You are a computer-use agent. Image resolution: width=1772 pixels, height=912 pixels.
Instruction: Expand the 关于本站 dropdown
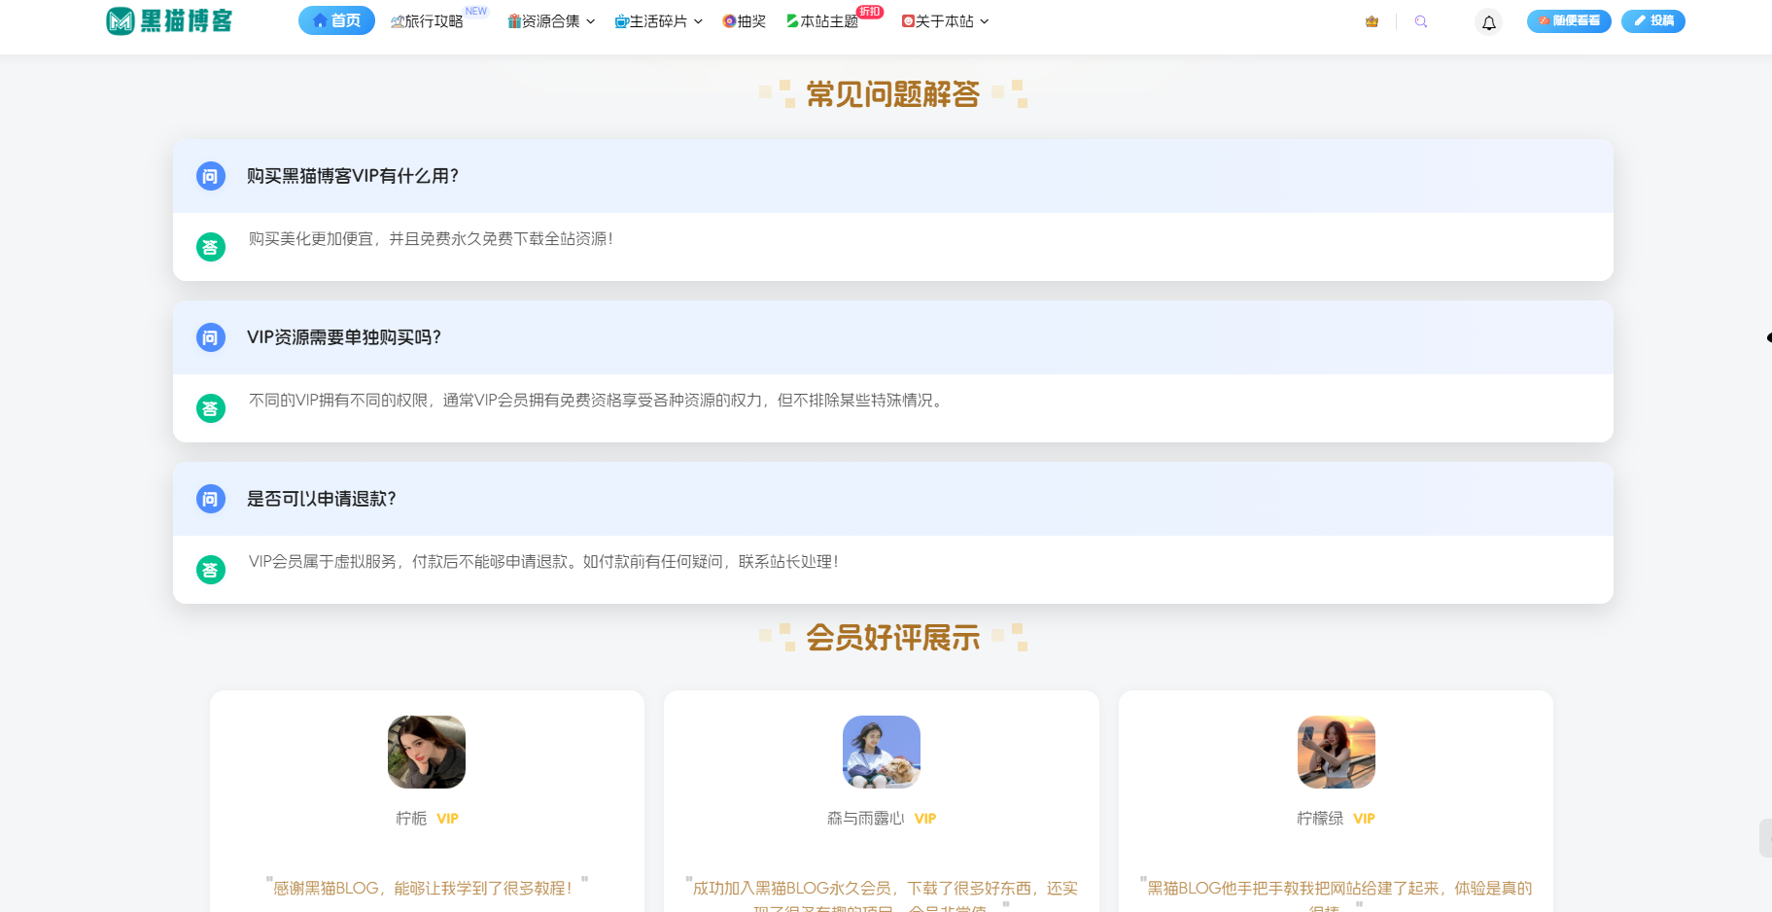(x=945, y=20)
